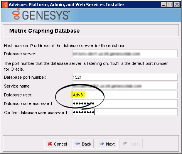Close the installer window

coord(177,5)
